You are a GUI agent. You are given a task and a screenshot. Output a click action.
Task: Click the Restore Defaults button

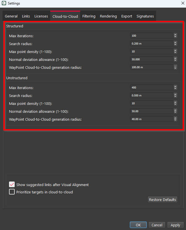pyautogui.click(x=163, y=200)
